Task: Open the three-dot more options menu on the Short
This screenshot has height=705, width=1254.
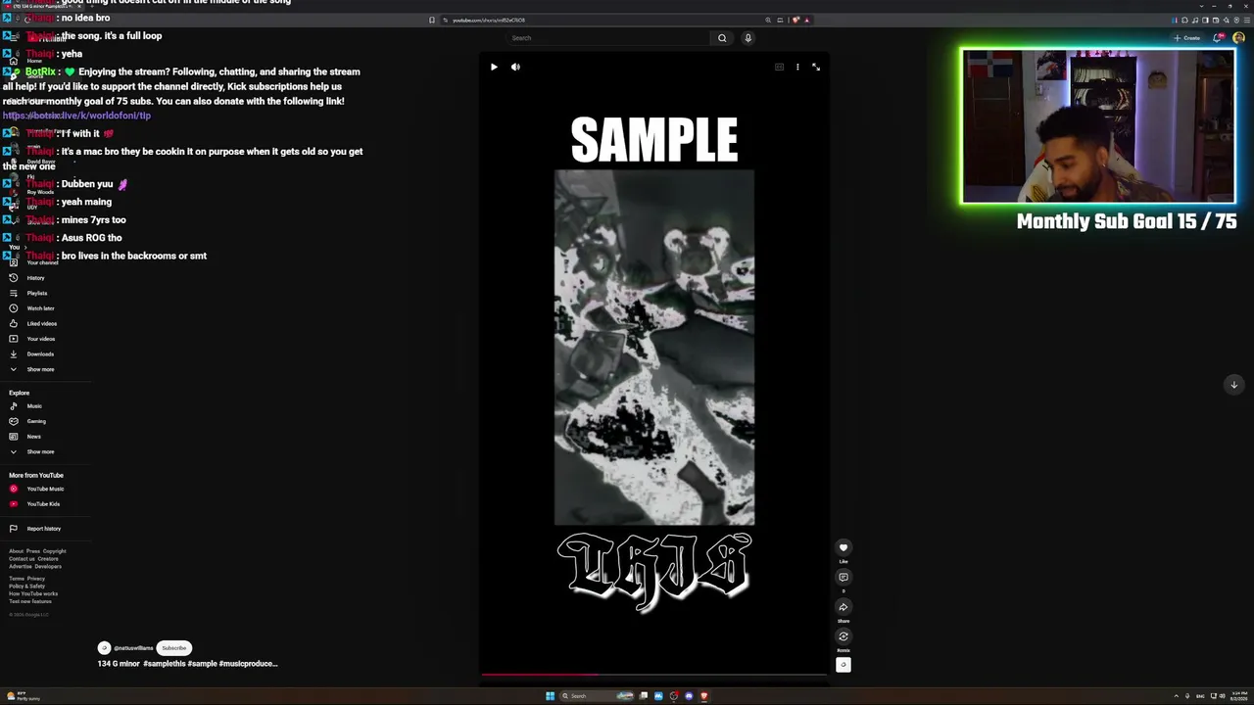Action: tap(797, 67)
